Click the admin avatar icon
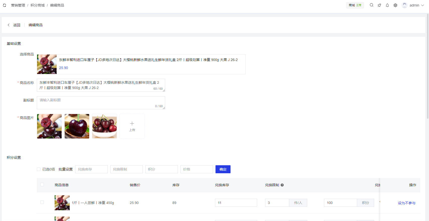The height and width of the screenshot is (221, 429). (x=404, y=5)
